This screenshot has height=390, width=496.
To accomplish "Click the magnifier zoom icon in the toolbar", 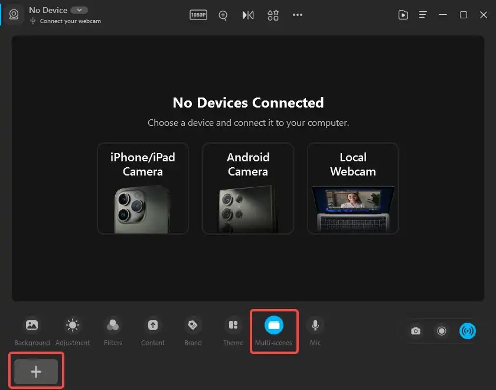I will [x=223, y=15].
